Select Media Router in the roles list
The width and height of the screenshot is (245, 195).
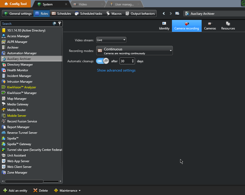click(x=17, y=110)
